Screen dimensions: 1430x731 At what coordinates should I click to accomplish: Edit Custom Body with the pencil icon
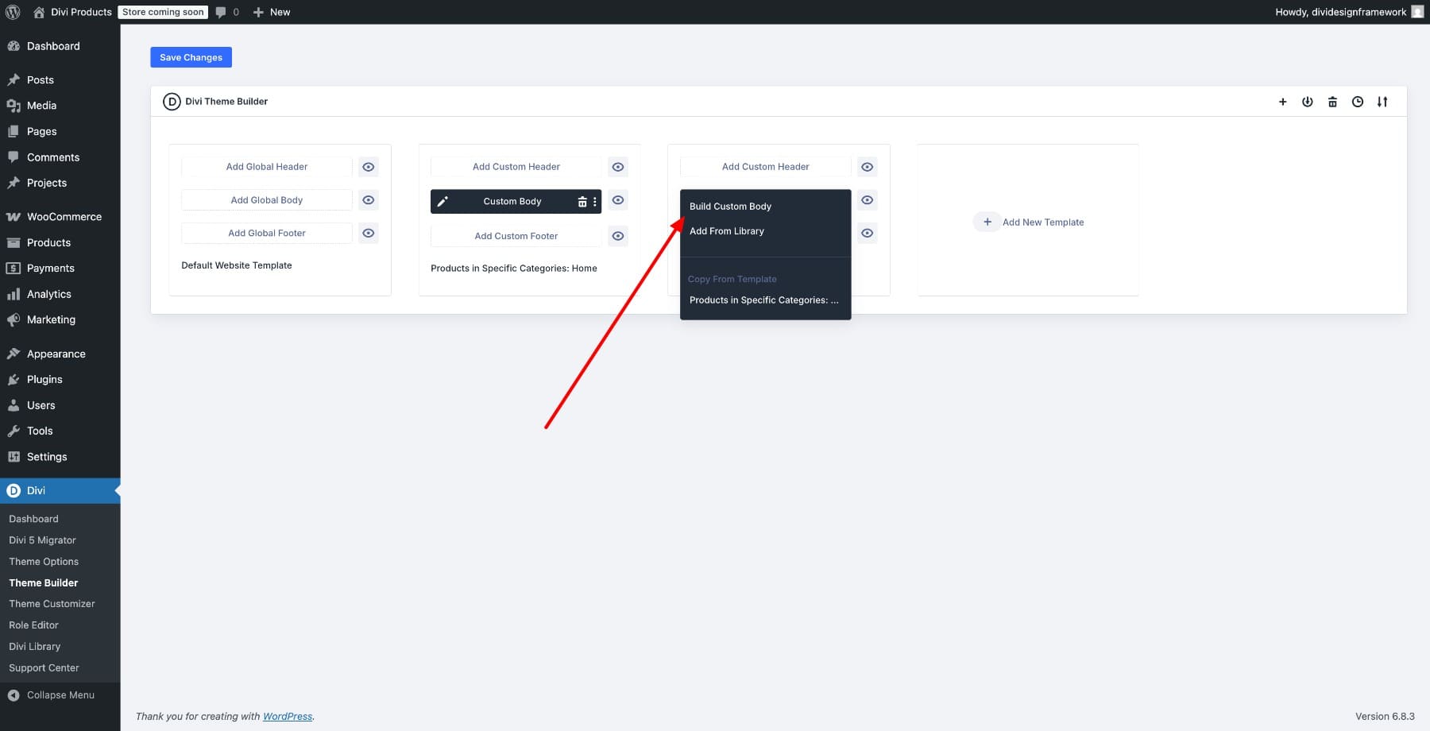tap(443, 202)
